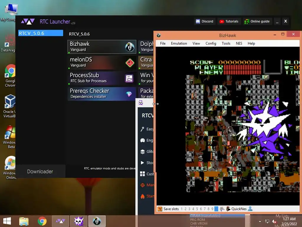Minimize the RTC Launcher window
Screen dimensions: 302x227
click(277, 21)
